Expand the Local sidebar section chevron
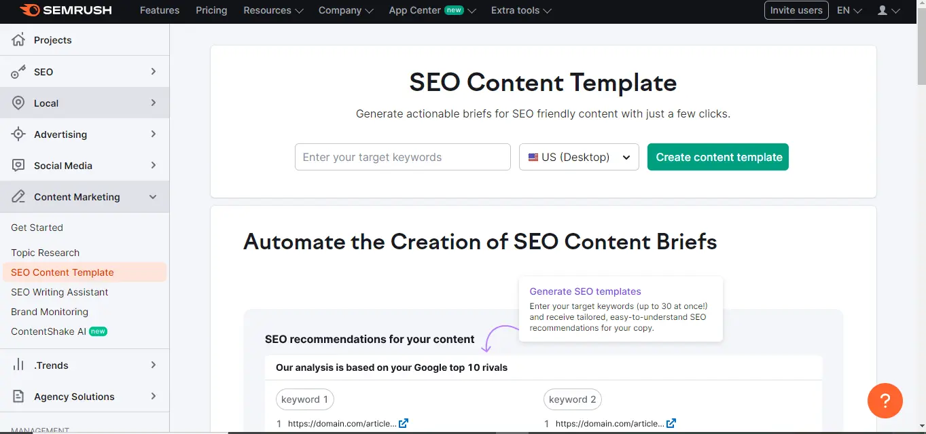 pos(154,103)
